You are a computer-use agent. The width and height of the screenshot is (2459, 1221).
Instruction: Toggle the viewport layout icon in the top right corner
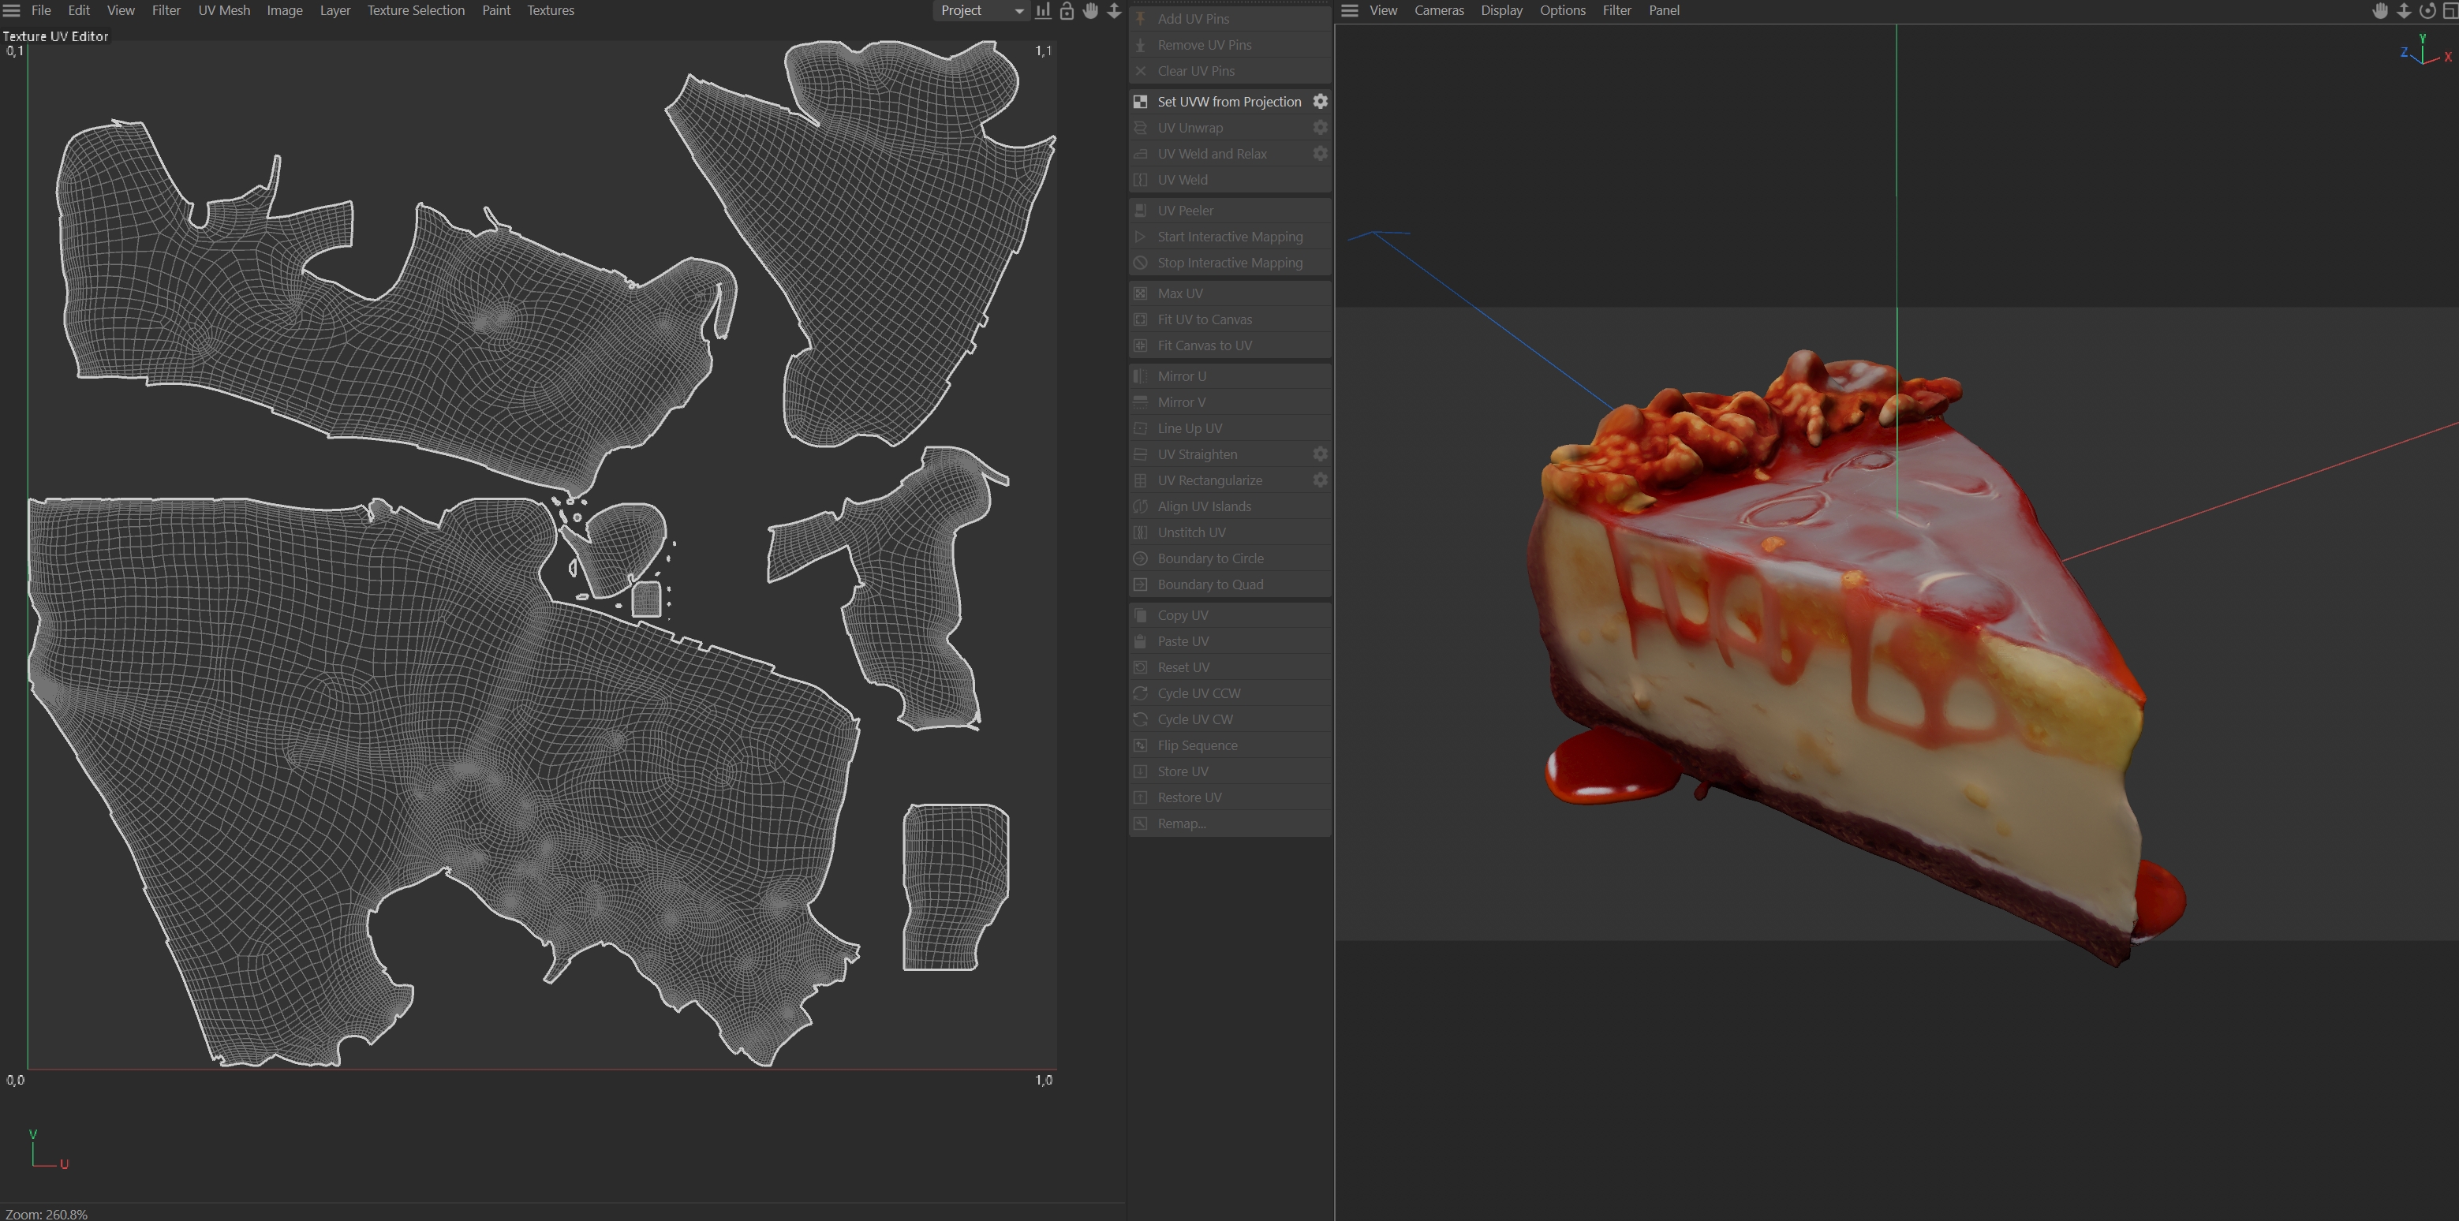(2450, 10)
